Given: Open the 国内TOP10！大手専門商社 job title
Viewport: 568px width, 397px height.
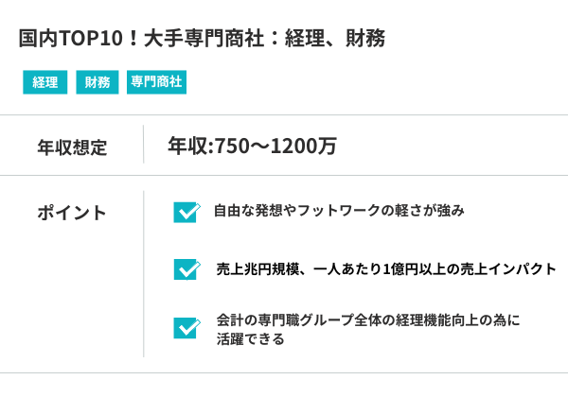Looking at the screenshot, I should (202, 39).
